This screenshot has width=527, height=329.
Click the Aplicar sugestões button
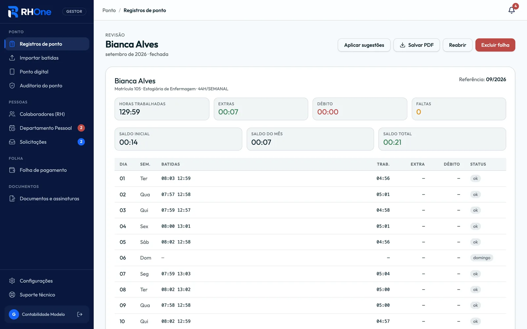(364, 45)
